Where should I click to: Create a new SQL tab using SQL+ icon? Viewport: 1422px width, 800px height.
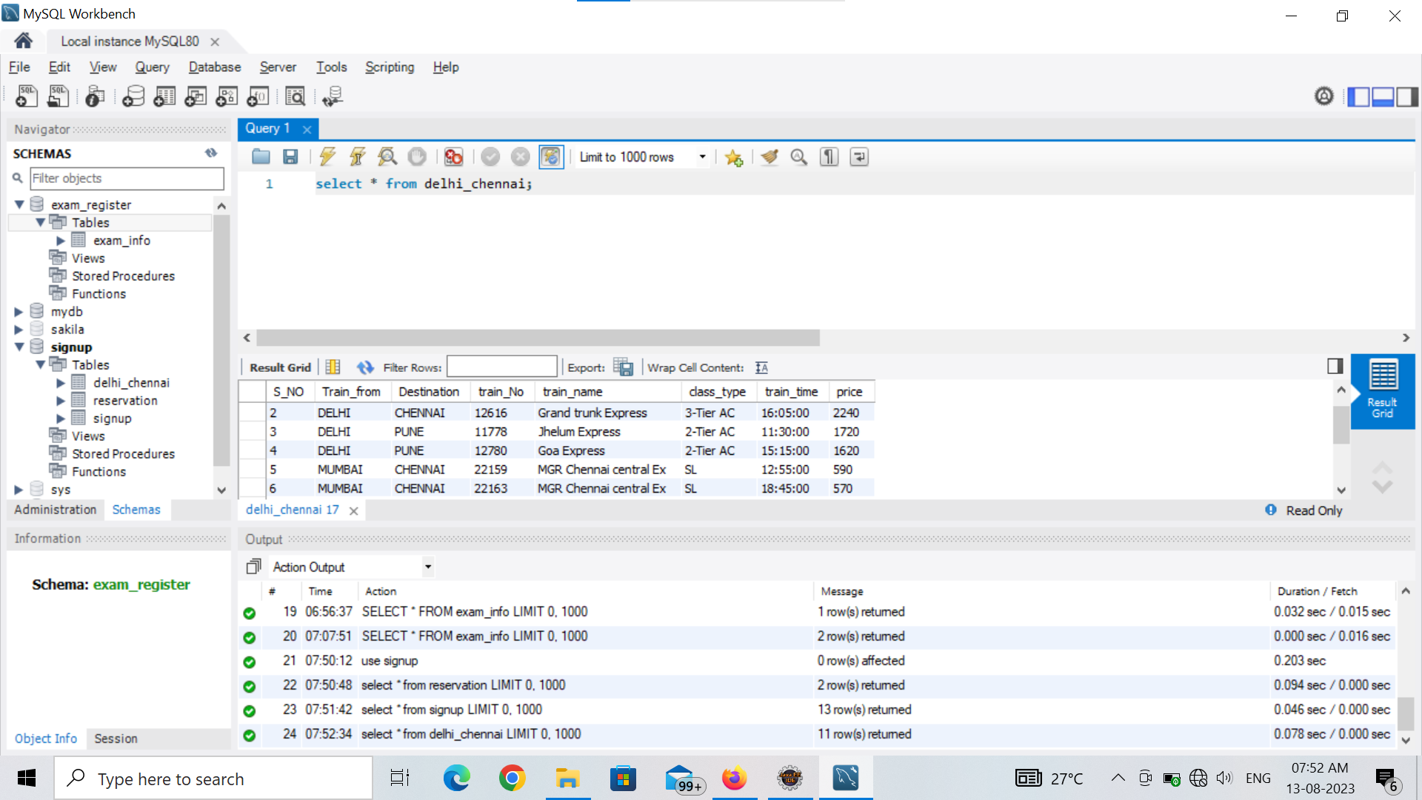coord(26,96)
